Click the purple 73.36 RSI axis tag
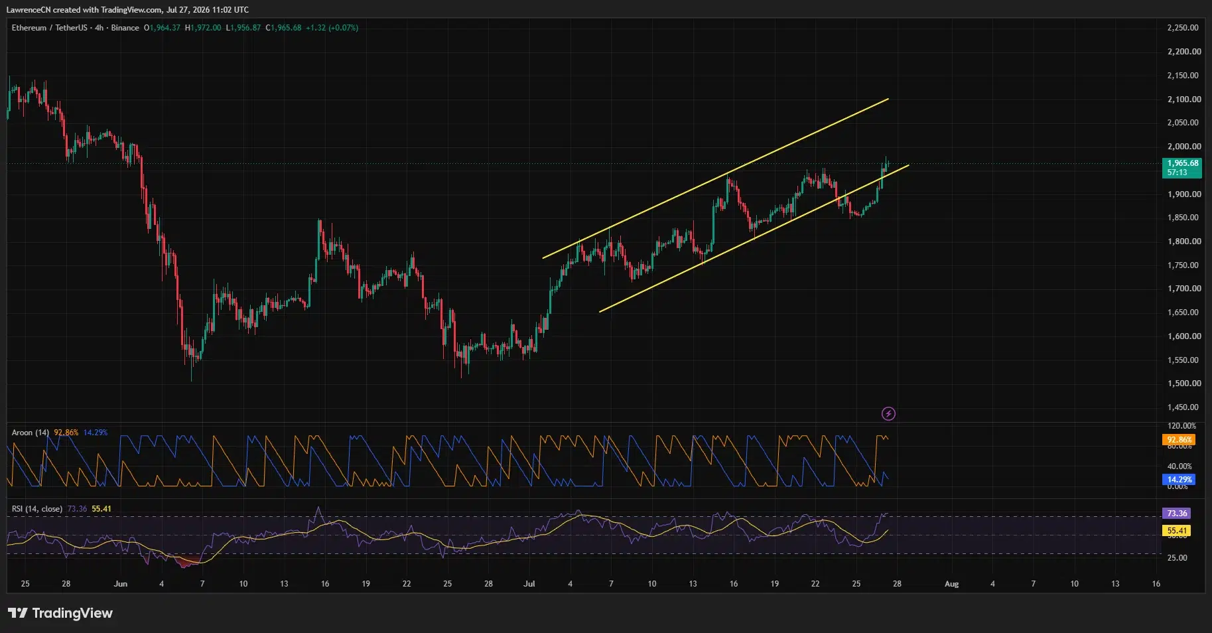 pyautogui.click(x=1177, y=514)
